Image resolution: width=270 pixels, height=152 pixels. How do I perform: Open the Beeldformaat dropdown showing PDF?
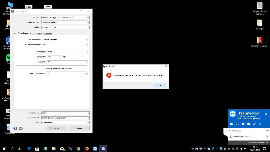tap(65, 113)
